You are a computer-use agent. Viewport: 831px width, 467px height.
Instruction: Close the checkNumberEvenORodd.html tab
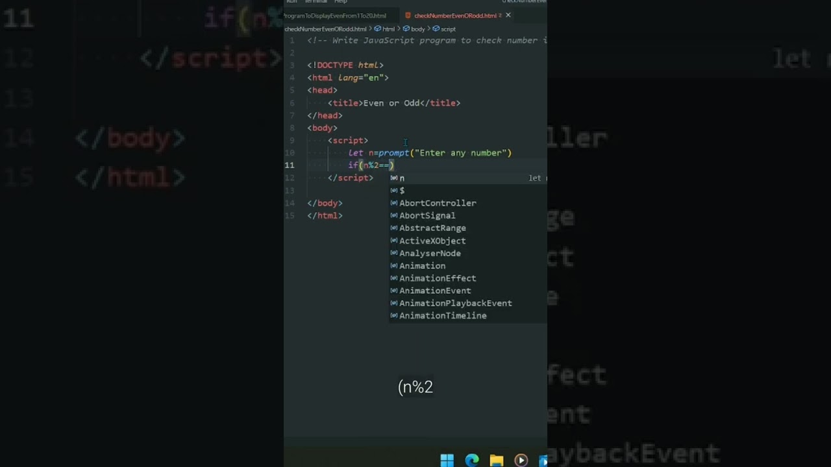[x=508, y=15]
